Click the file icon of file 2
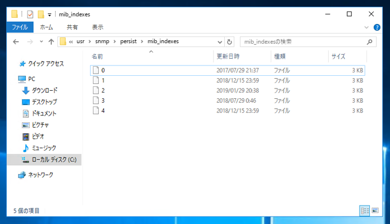The height and width of the screenshot is (224, 390). [x=96, y=90]
